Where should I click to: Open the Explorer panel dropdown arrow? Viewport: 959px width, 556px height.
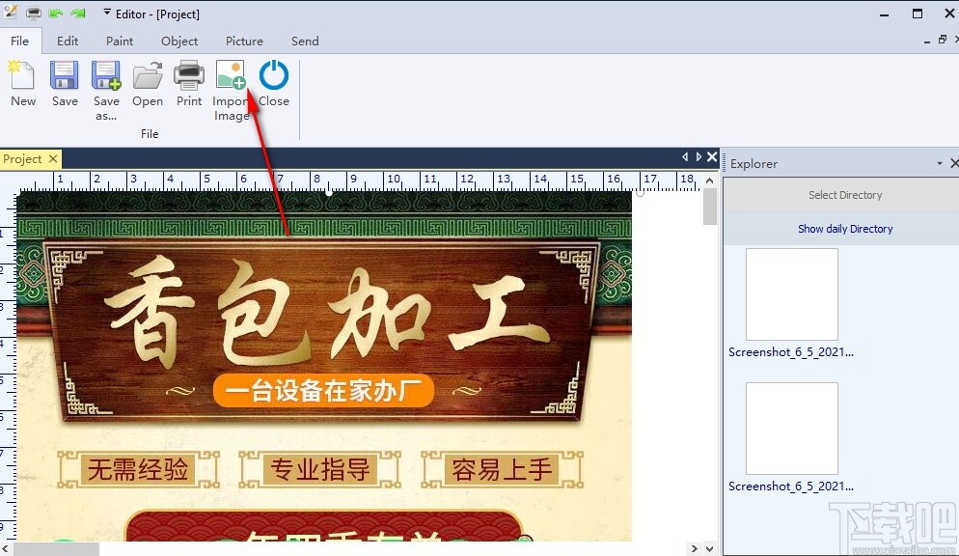click(938, 163)
